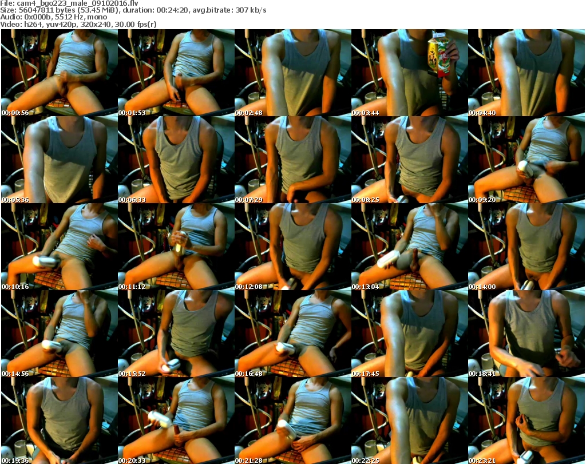Open the frame stamped 00:22:25

click(x=409, y=421)
